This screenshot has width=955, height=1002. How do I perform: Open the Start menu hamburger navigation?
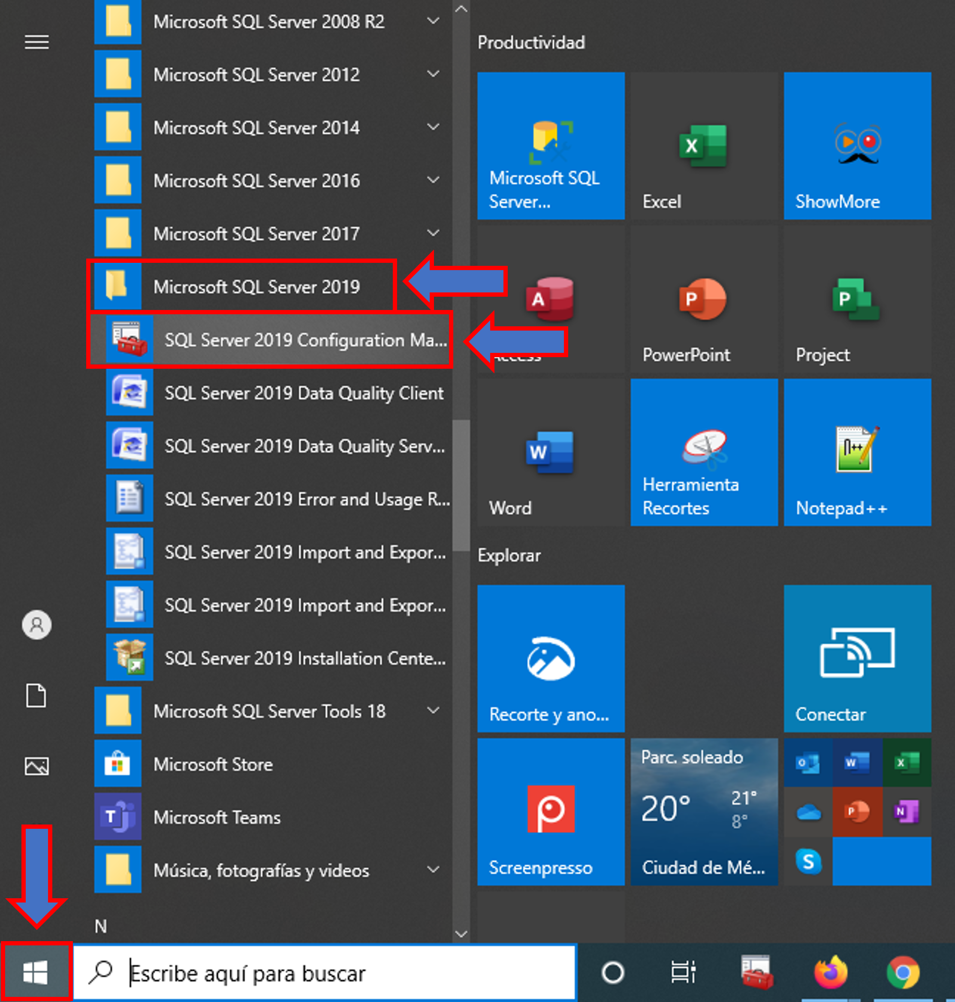pyautogui.click(x=36, y=42)
